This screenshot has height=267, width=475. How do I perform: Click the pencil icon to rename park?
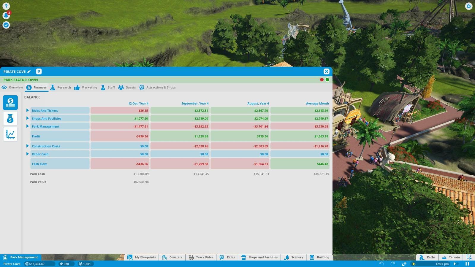pos(29,71)
